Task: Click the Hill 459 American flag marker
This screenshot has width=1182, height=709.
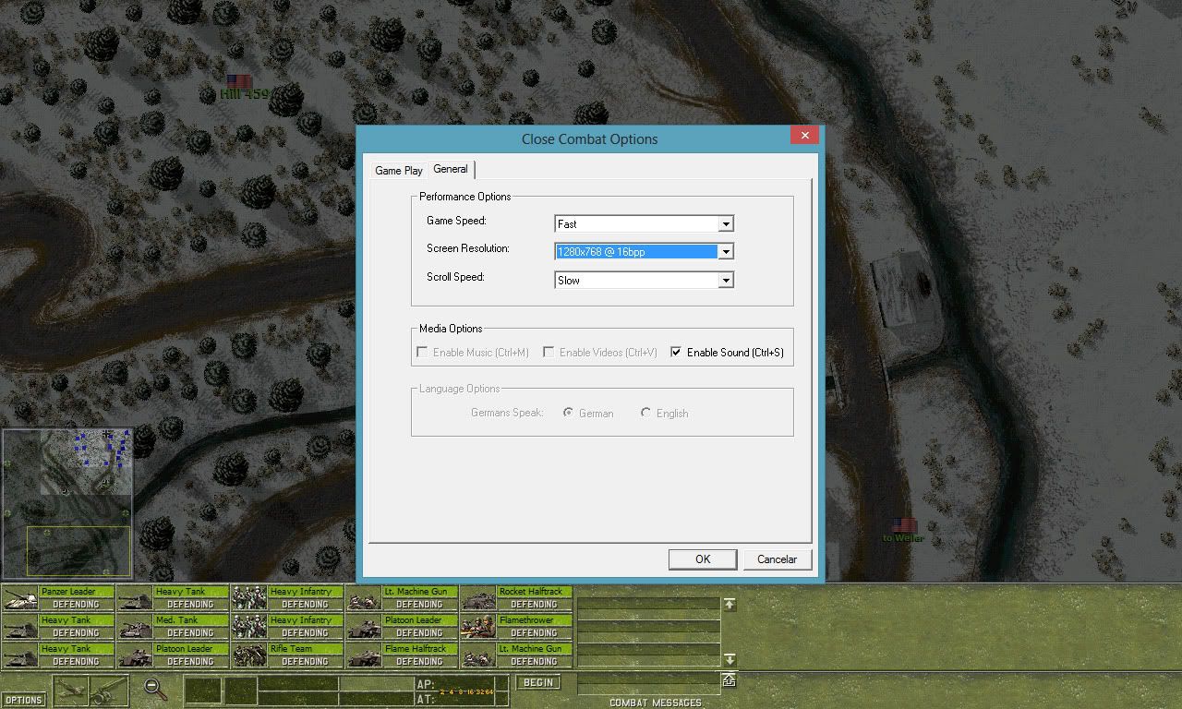Action: pyautogui.click(x=239, y=82)
